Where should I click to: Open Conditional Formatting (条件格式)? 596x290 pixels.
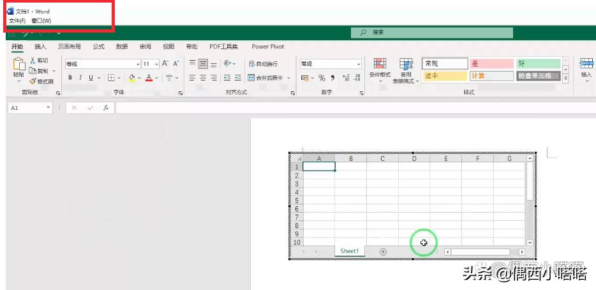pos(380,68)
